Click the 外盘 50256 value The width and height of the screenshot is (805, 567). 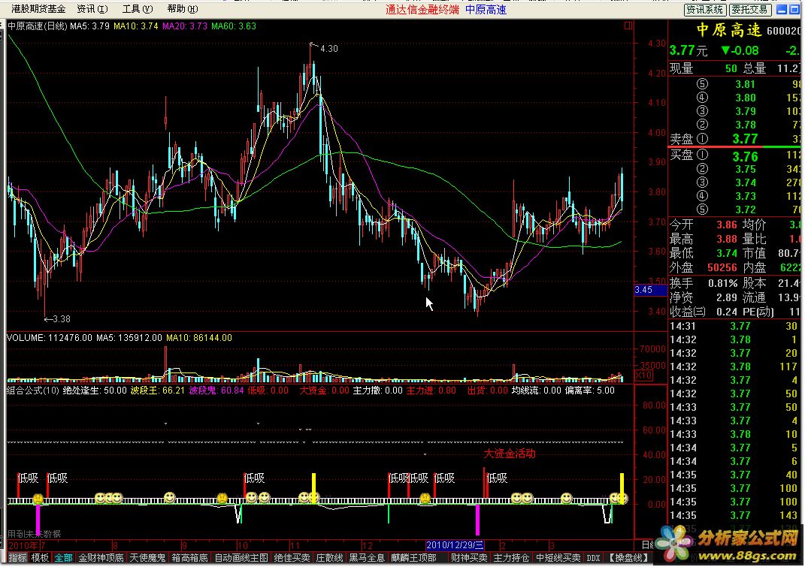point(722,268)
